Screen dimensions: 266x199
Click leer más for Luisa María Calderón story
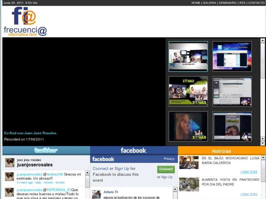[249, 172]
